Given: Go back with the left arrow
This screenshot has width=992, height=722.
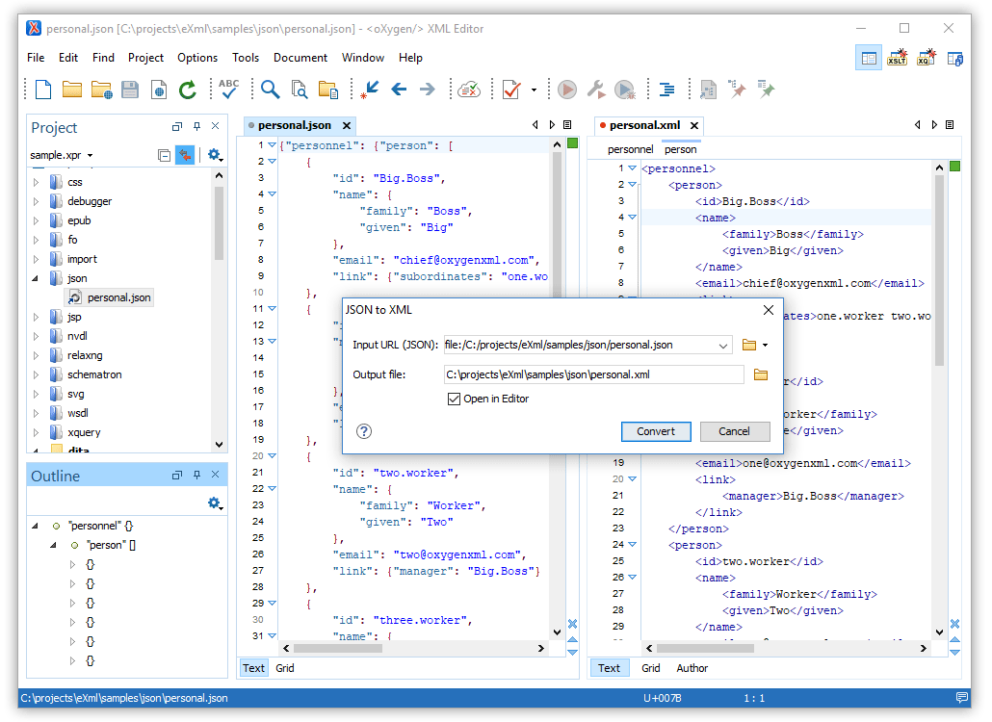Looking at the screenshot, I should pyautogui.click(x=399, y=90).
